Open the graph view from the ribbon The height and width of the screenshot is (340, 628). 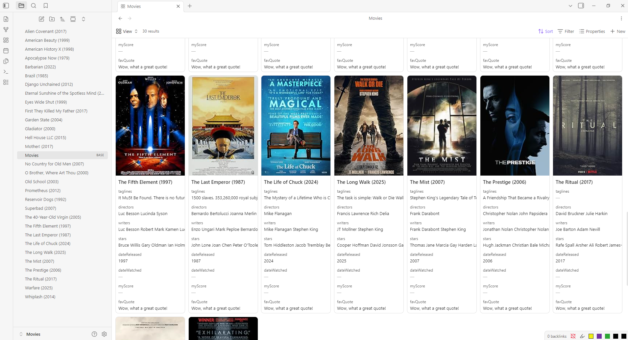tap(6, 30)
